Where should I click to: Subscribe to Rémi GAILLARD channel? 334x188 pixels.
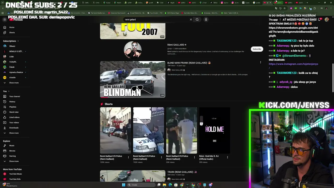(x=257, y=49)
